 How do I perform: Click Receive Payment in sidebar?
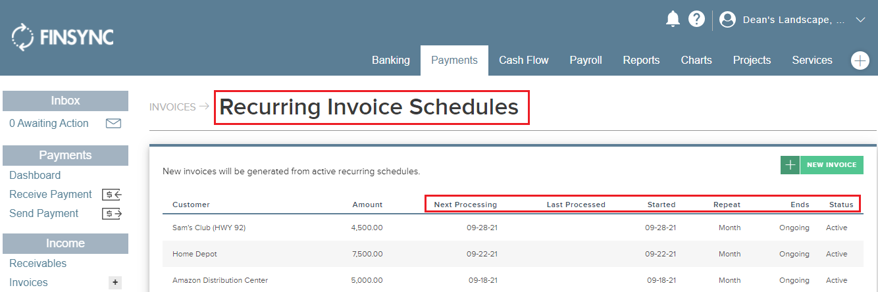click(x=51, y=194)
